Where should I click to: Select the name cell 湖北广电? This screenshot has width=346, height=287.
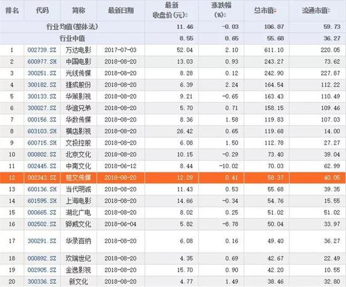point(79,213)
